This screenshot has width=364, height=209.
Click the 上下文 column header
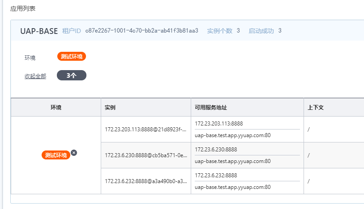(x=316, y=107)
